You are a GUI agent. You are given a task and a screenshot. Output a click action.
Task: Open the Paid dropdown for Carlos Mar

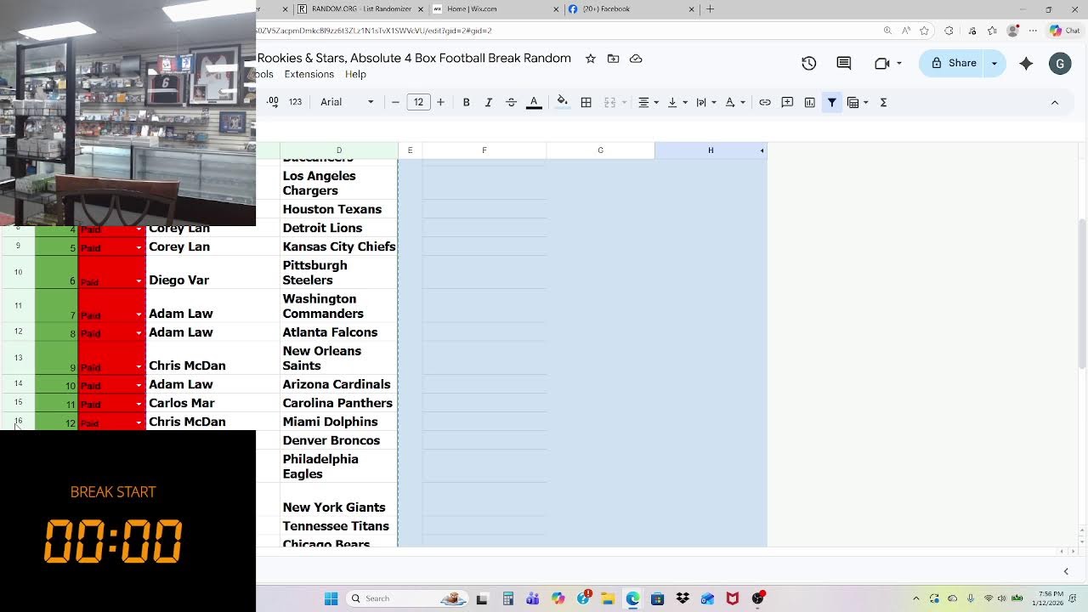tap(139, 405)
